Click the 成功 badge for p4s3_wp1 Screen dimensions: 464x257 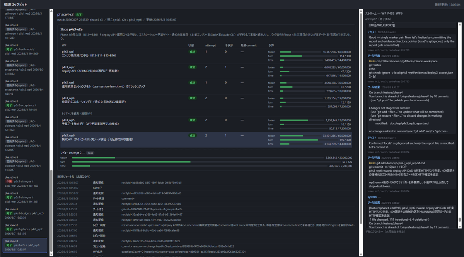[x=192, y=52]
